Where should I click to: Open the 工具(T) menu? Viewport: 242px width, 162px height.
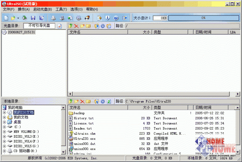61,9
